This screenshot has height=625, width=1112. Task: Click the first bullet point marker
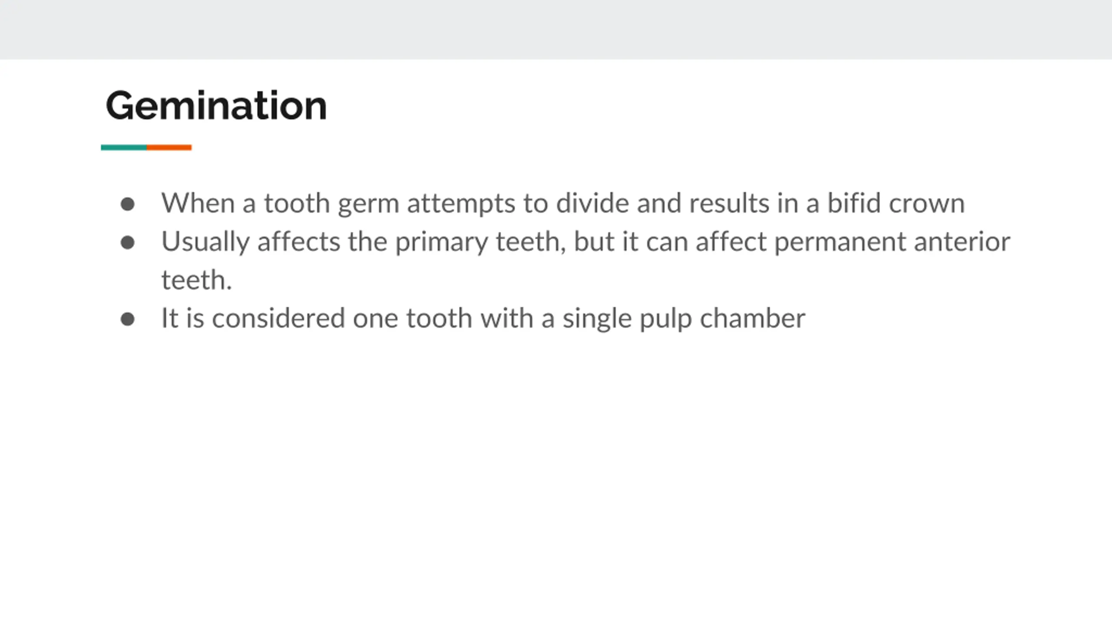click(127, 204)
